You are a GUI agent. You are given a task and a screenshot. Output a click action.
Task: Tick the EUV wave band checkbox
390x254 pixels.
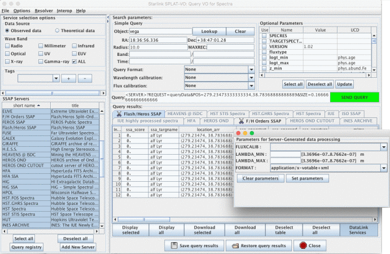pyautogui.click(x=75, y=54)
